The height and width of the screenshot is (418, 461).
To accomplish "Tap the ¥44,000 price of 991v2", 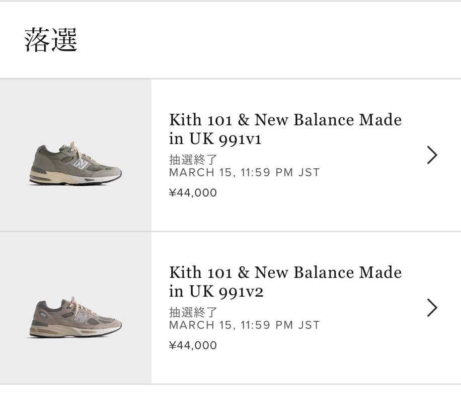I will [x=193, y=345].
